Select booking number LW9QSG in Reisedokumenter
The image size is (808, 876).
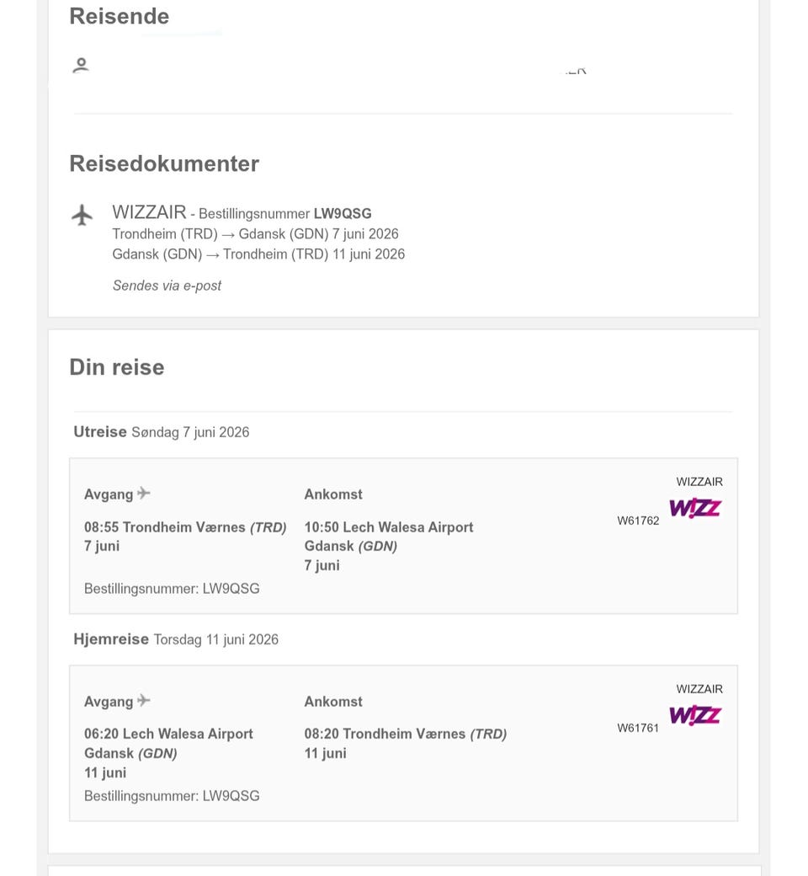(343, 213)
